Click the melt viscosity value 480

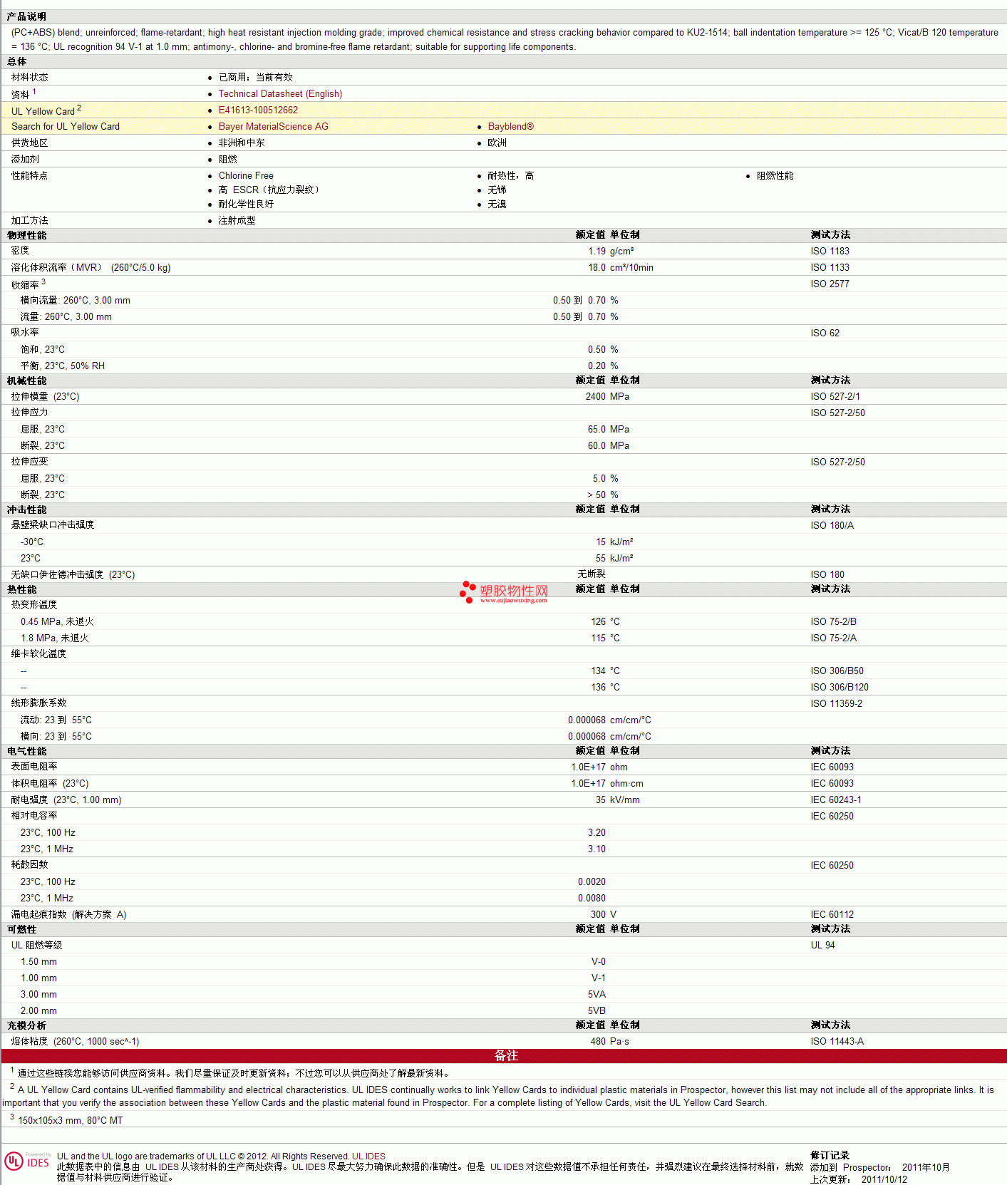coord(598,1041)
